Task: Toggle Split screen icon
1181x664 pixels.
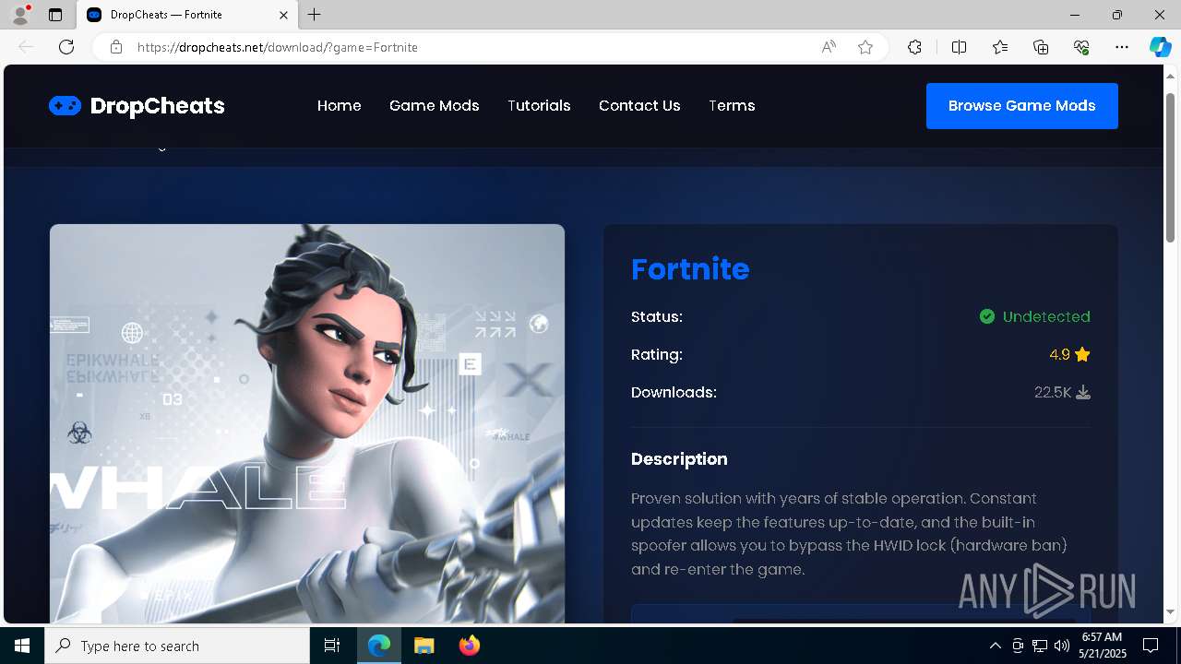Action: (959, 47)
